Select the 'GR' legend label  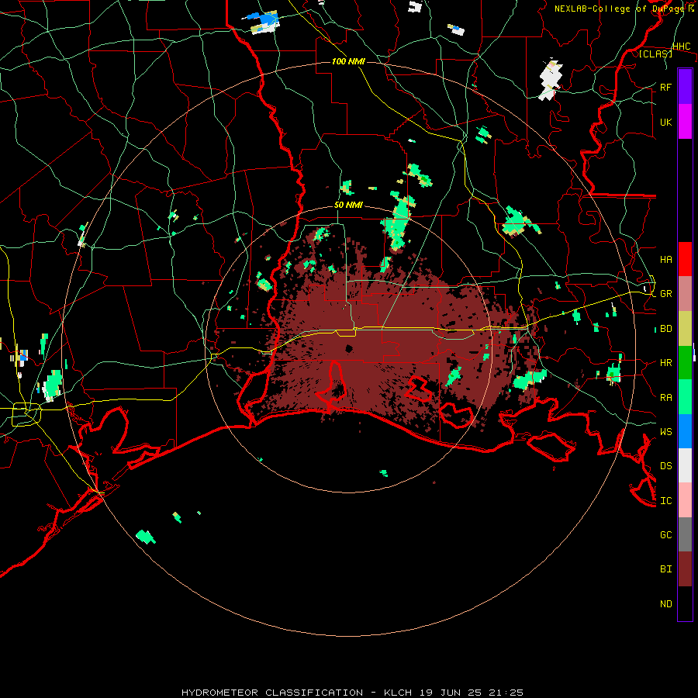pyautogui.click(x=665, y=294)
